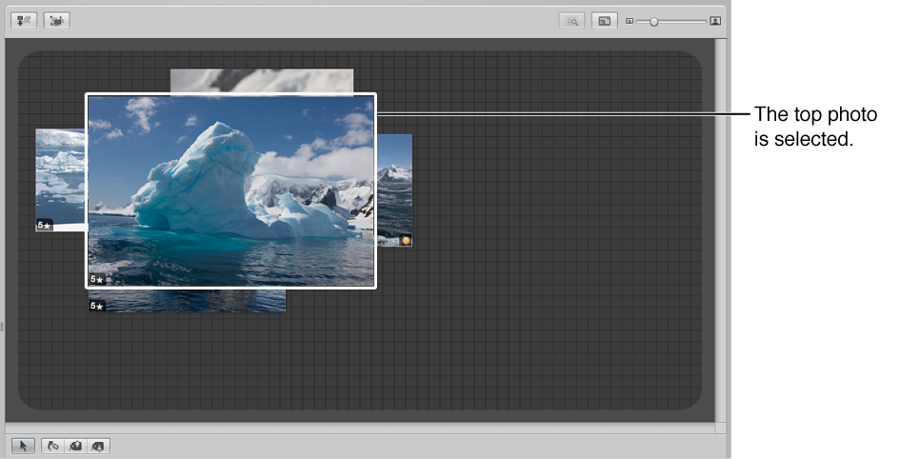Select the photo peeking above the top photo
920x459 pixels.
pos(262,80)
